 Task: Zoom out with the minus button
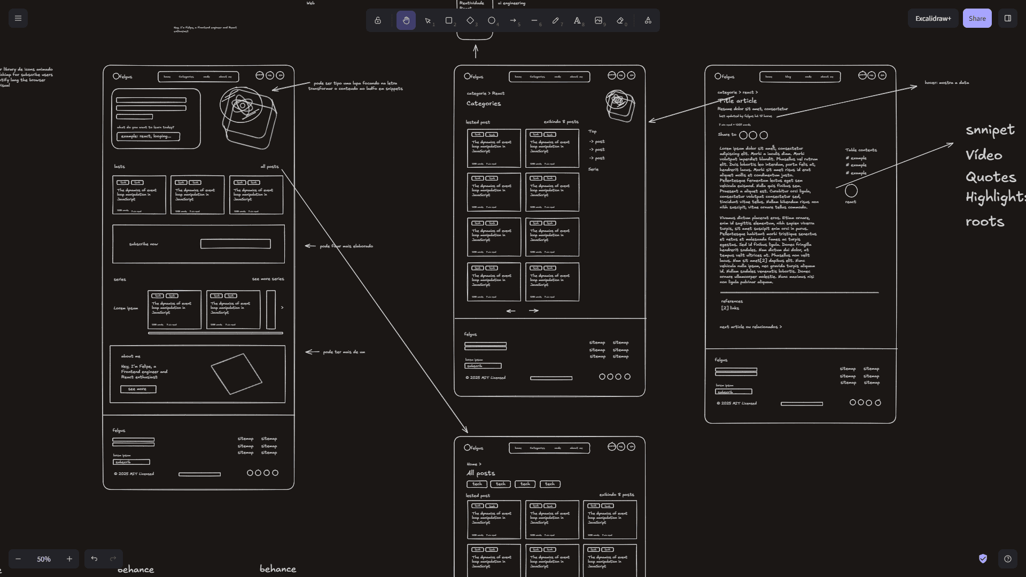click(x=18, y=559)
